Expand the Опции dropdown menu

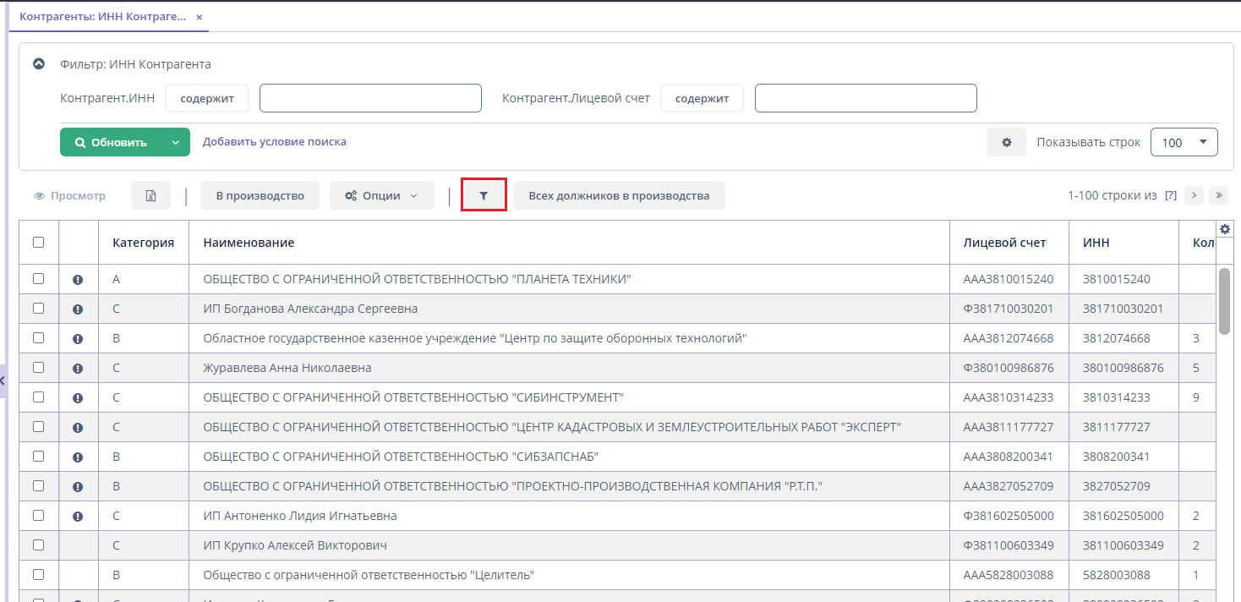click(381, 195)
